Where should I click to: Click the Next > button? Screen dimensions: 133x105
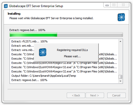tap(95, 95)
